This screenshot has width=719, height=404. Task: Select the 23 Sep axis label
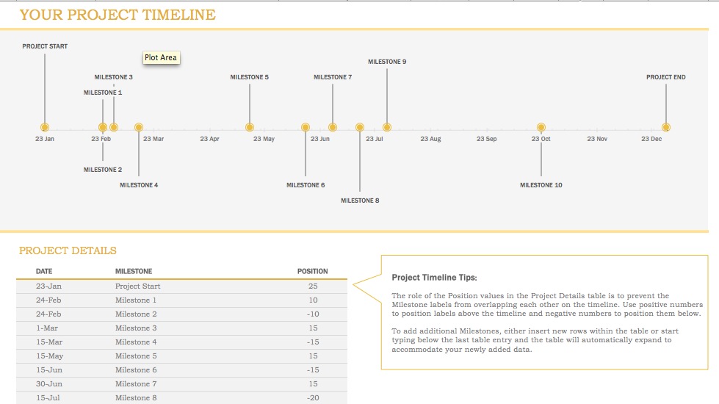point(486,139)
